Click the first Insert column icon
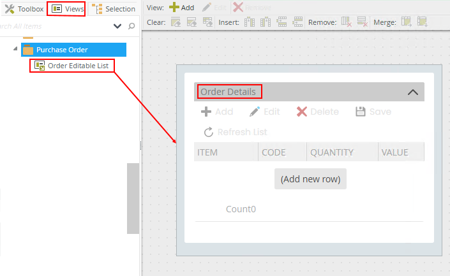This screenshot has height=276, width=450. [x=250, y=22]
